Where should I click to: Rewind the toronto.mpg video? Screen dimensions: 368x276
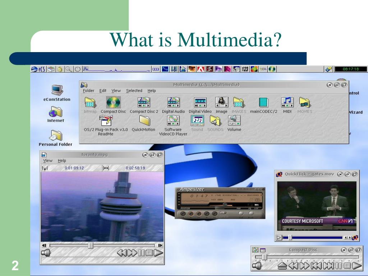[122, 253]
